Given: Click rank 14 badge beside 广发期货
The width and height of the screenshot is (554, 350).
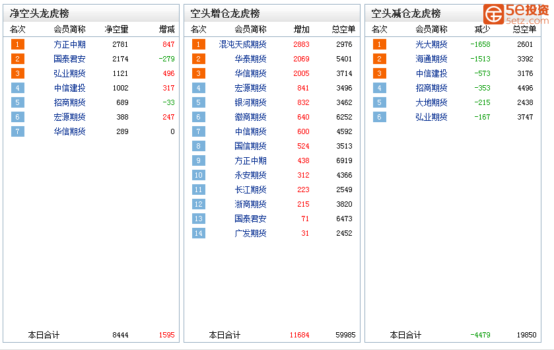Looking at the screenshot, I should 199,233.
